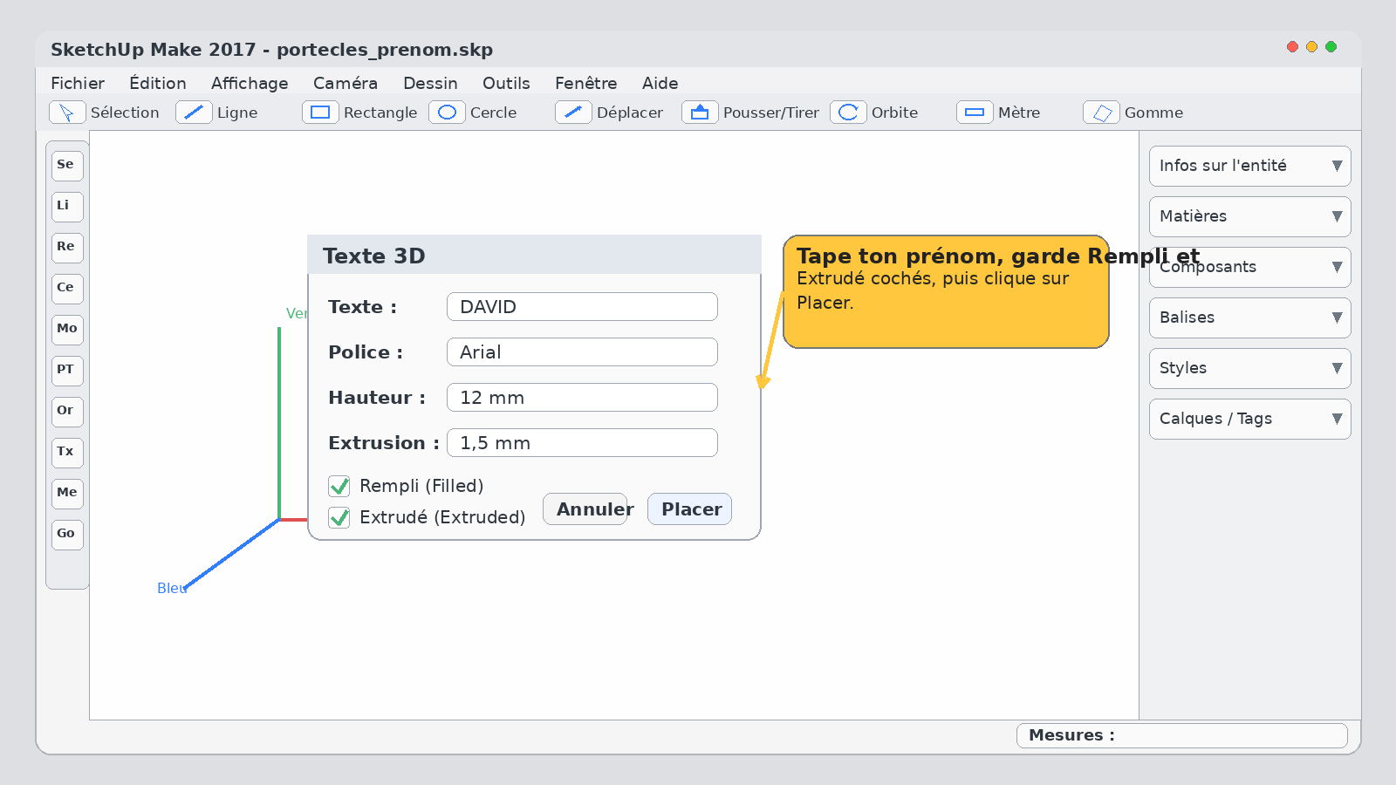The width and height of the screenshot is (1396, 785).
Task: Click the Me button in side palette
Action: pos(67,494)
